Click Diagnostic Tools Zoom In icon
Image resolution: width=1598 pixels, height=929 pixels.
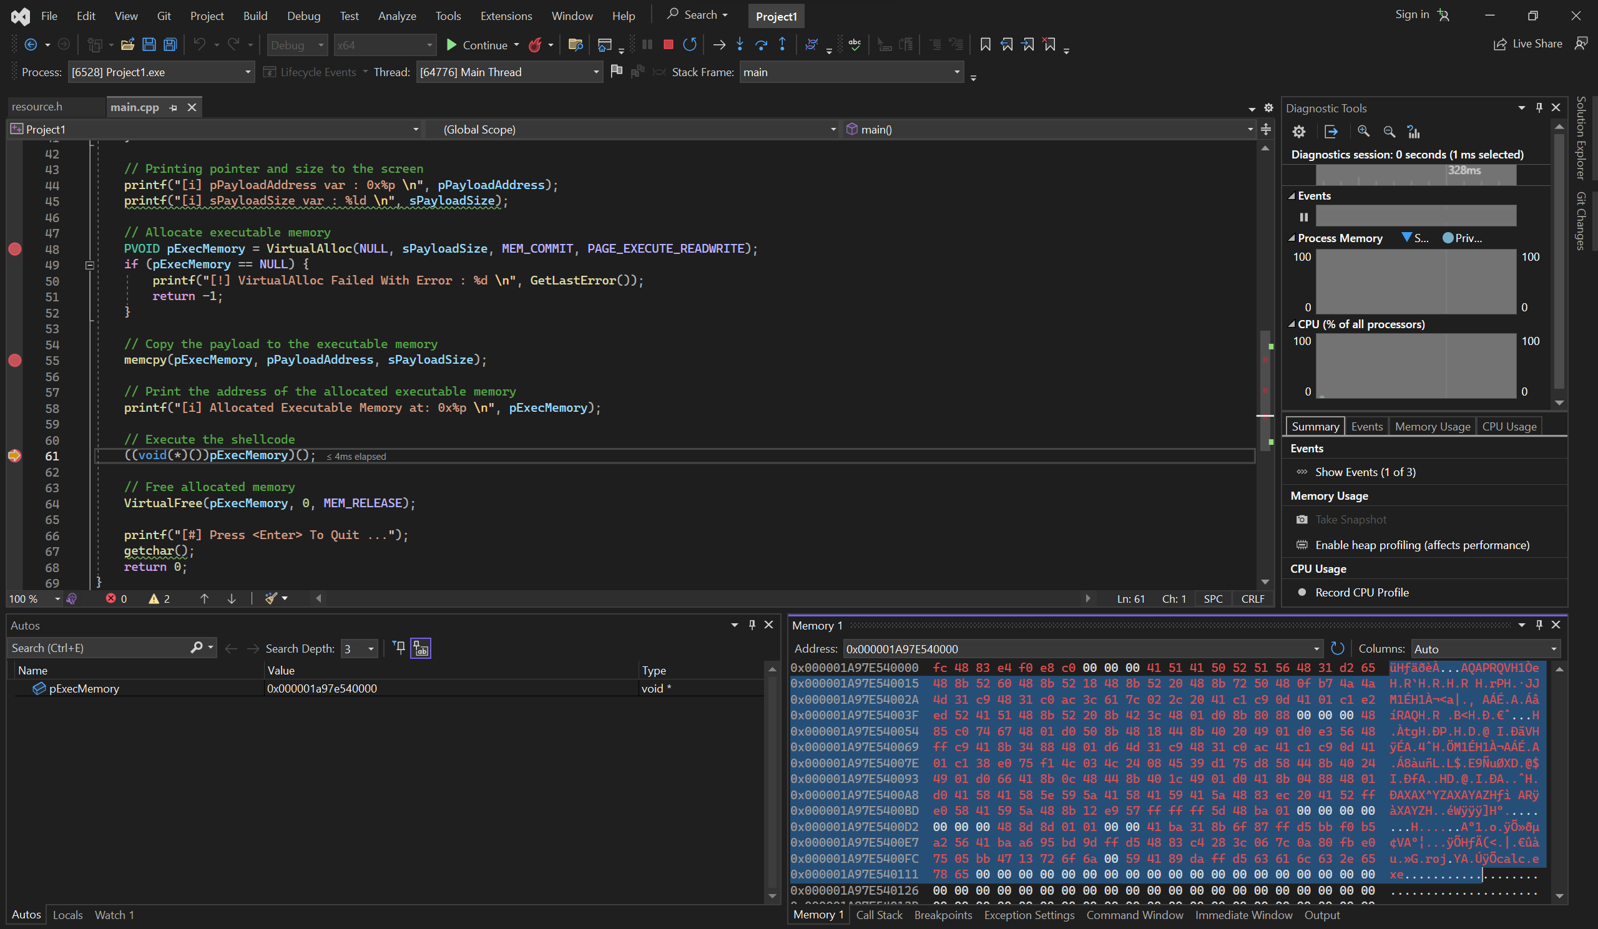point(1363,132)
